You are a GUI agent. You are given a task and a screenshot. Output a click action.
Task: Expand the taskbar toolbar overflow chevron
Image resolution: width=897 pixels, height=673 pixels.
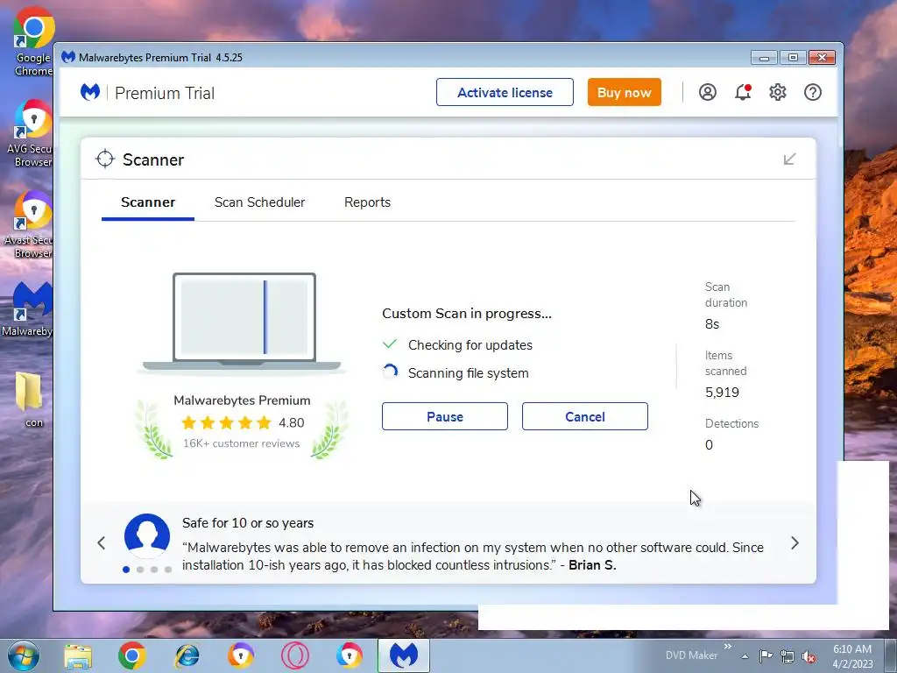click(x=728, y=647)
